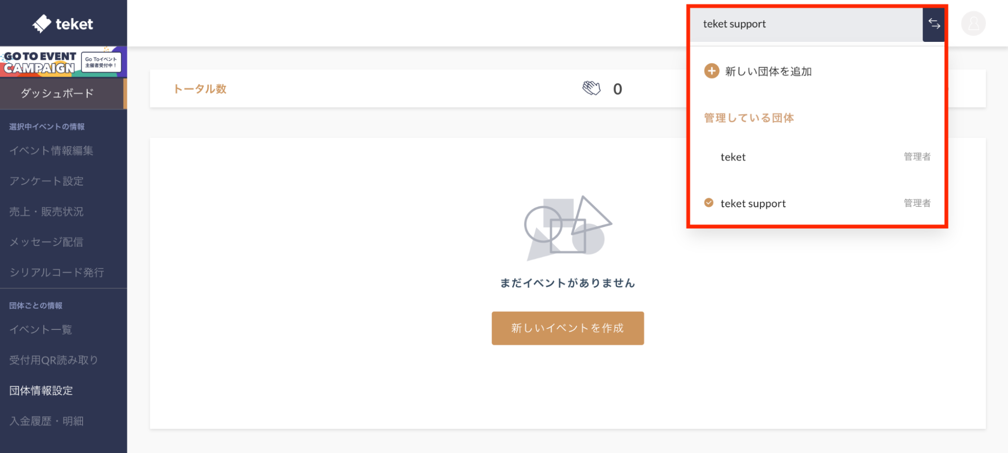This screenshot has width=1008, height=453.
Task: Click 新しい団体を追加 link
Action: pyautogui.click(x=768, y=72)
